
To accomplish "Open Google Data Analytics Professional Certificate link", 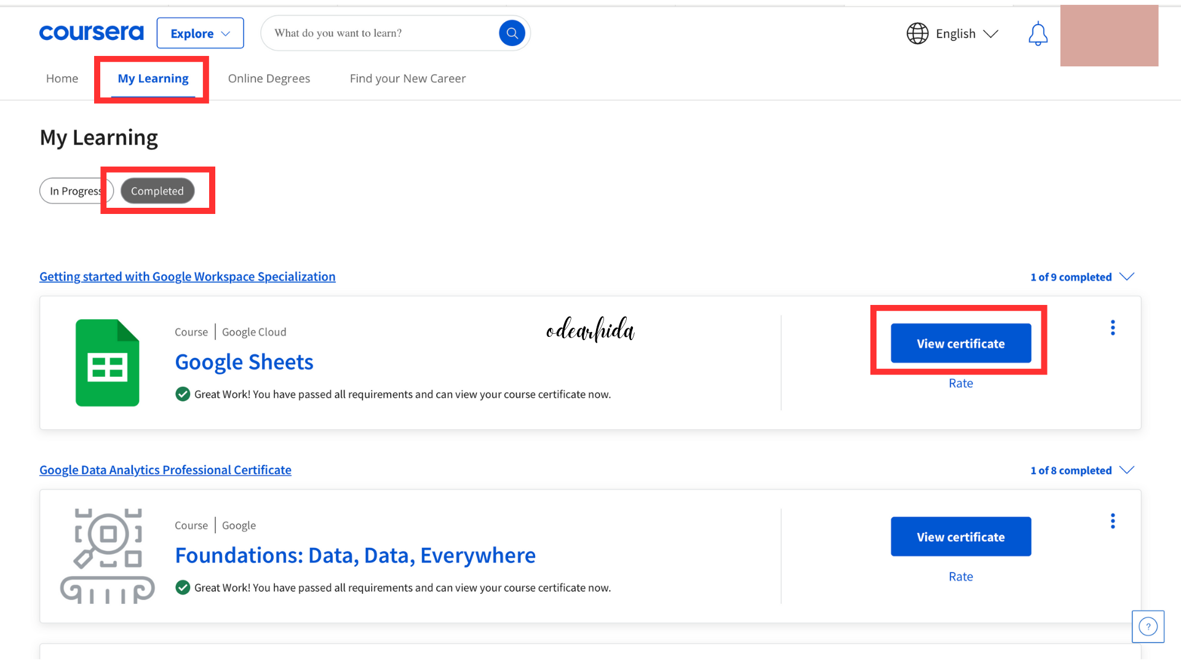I will (165, 470).
